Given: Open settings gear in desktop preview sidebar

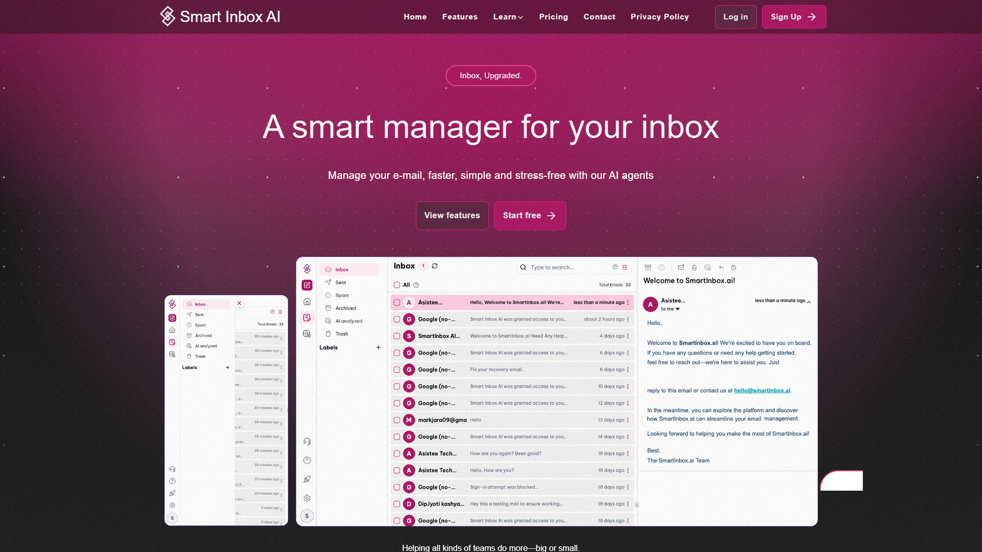Looking at the screenshot, I should coord(307,498).
